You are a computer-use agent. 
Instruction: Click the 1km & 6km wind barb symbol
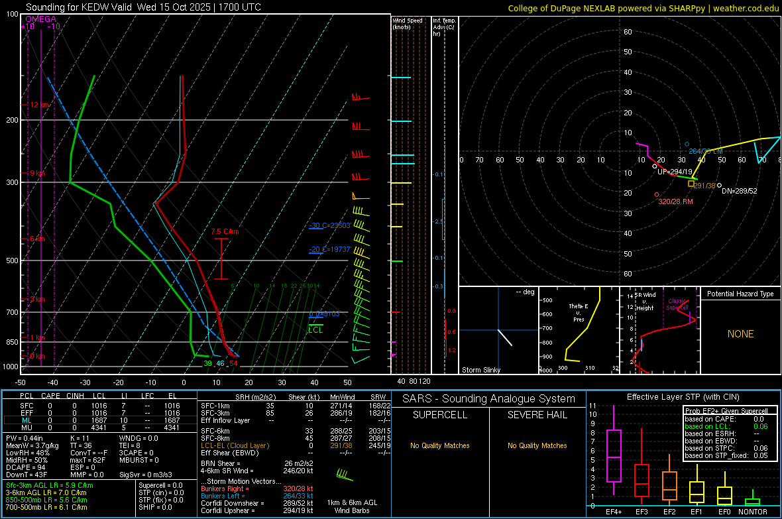click(344, 475)
